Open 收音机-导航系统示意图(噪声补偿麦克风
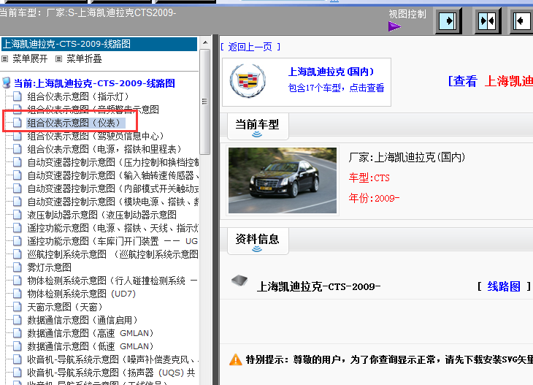Viewport: 533px width, 385px height. point(113,359)
